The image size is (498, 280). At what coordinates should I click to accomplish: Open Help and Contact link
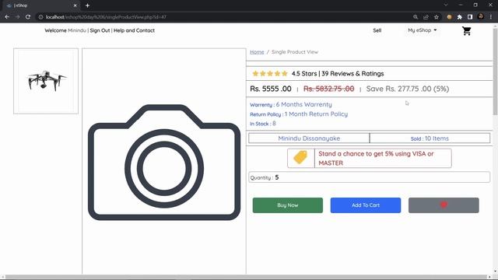(134, 30)
